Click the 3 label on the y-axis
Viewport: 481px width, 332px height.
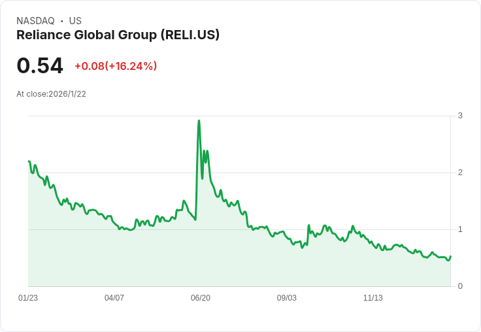coord(460,116)
